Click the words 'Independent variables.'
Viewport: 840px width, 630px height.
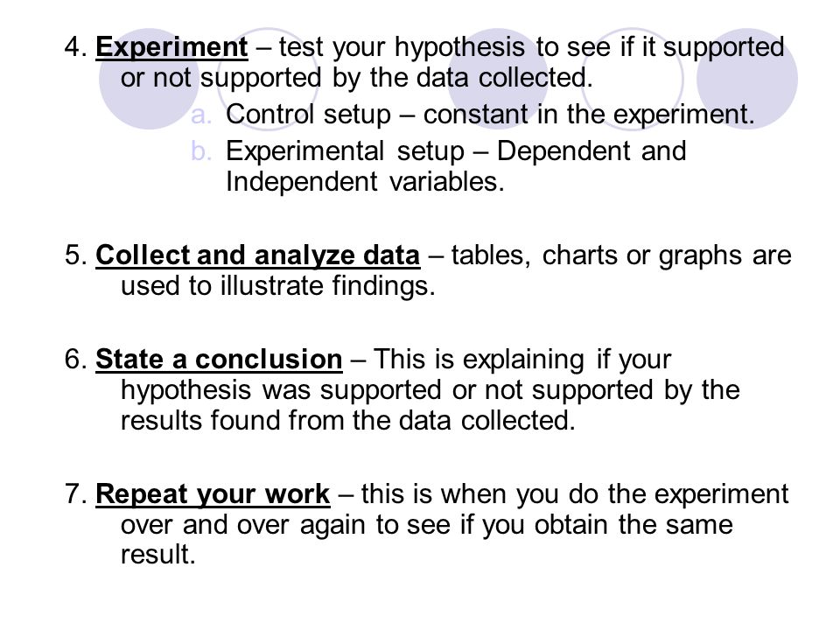point(365,182)
